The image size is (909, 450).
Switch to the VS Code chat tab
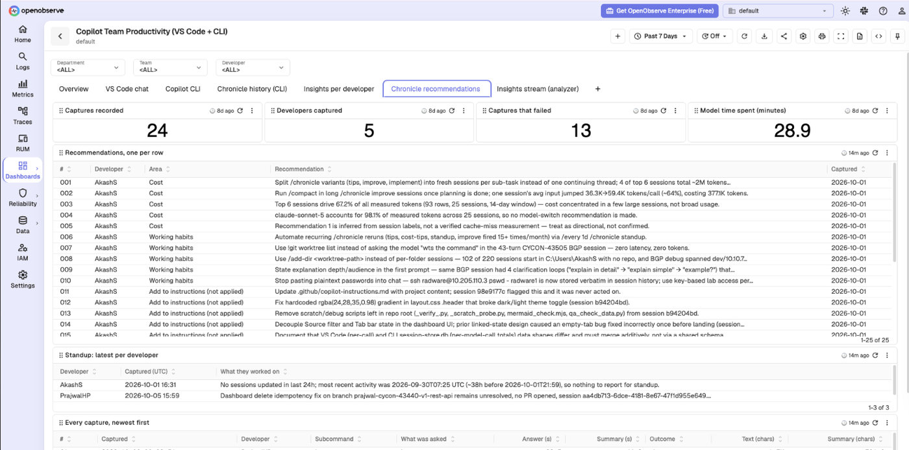pyautogui.click(x=127, y=89)
